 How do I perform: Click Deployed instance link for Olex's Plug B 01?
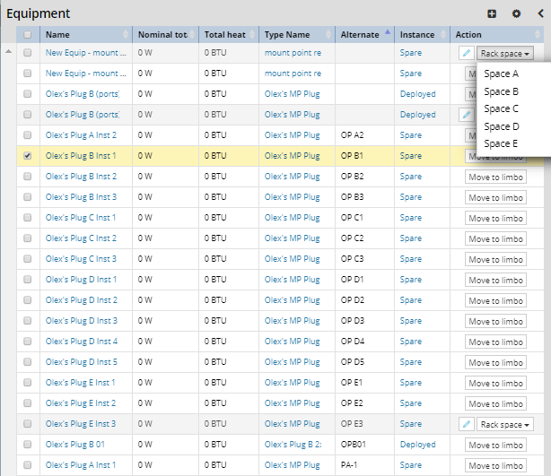coord(417,445)
